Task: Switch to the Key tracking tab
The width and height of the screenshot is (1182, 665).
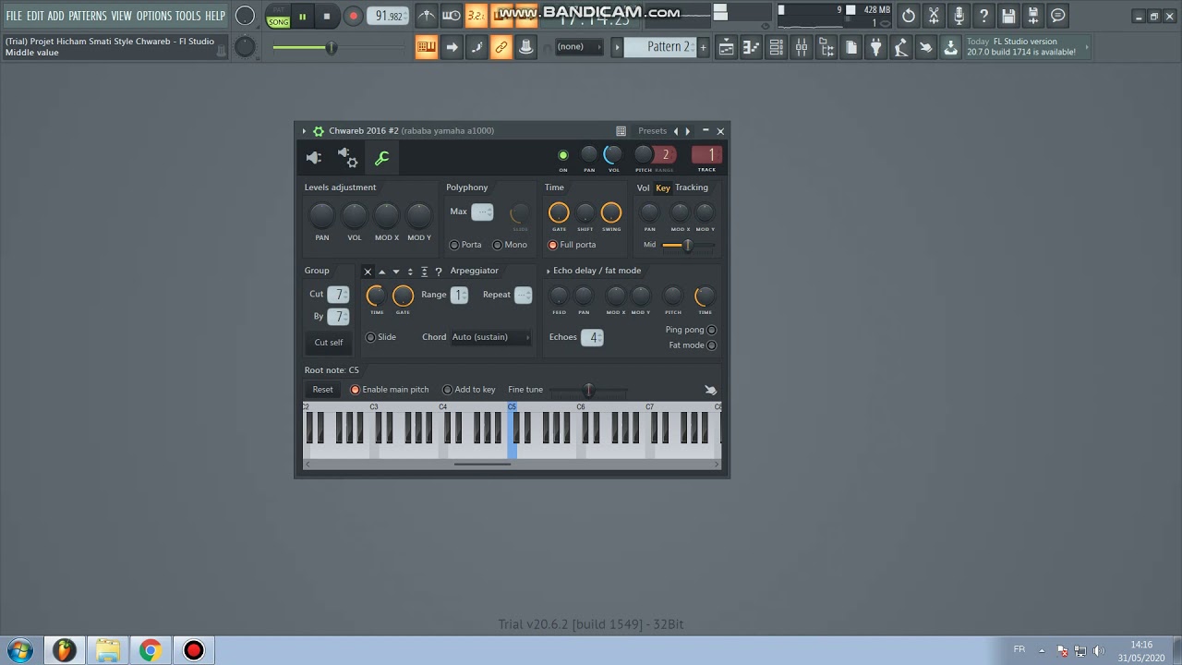Action: point(663,187)
